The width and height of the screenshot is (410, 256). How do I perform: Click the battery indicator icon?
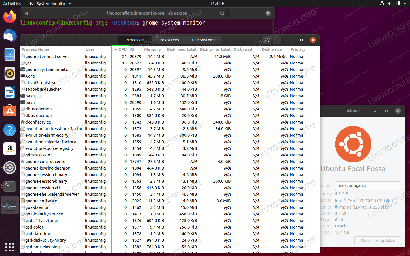click(399, 3)
